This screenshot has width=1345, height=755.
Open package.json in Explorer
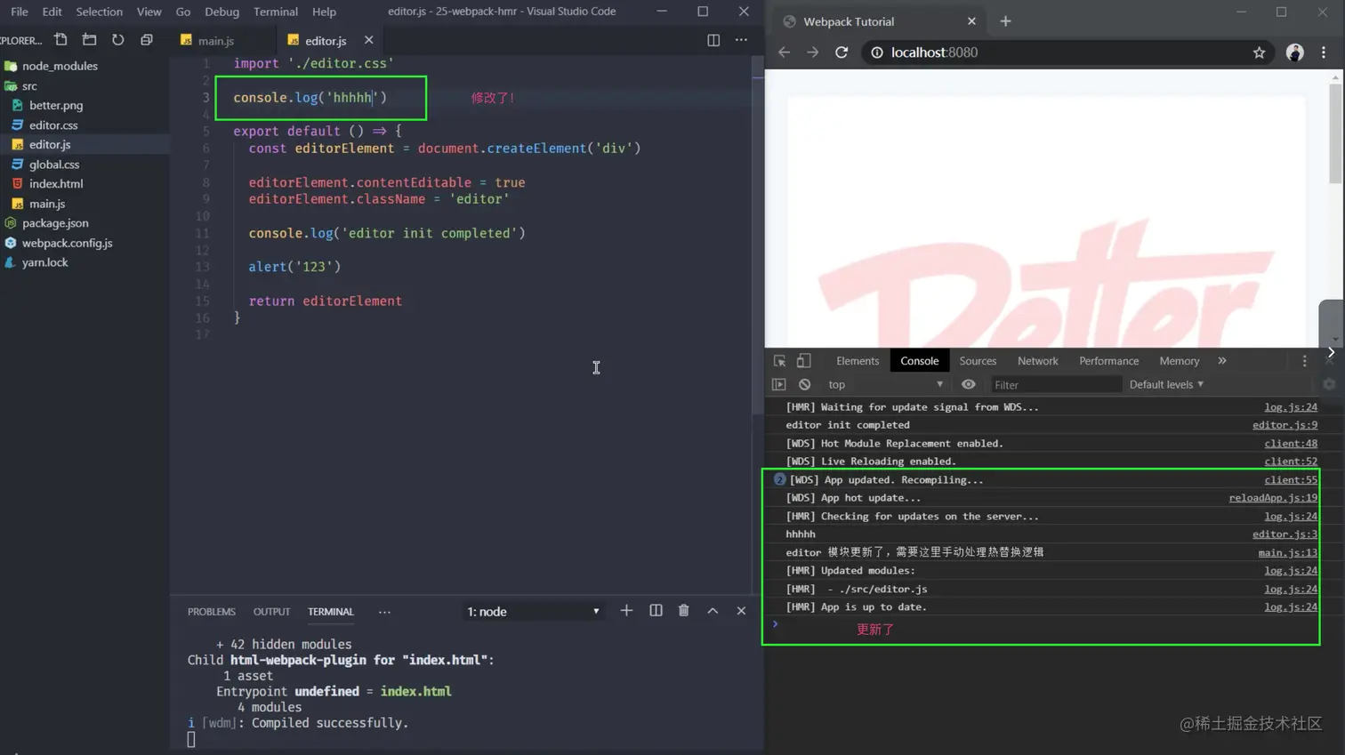(55, 223)
